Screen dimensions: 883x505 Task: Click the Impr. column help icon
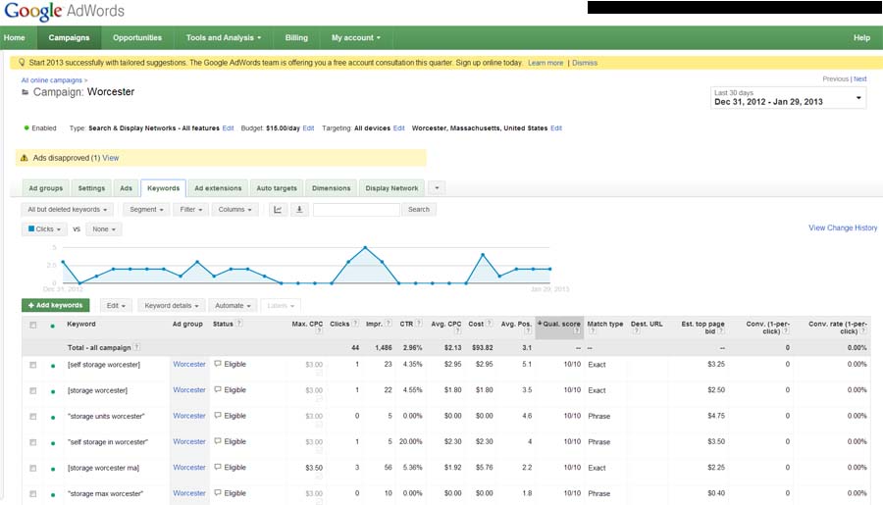coord(388,324)
